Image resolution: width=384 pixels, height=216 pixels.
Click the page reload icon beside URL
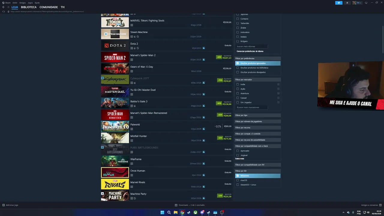[x=4, y=11]
